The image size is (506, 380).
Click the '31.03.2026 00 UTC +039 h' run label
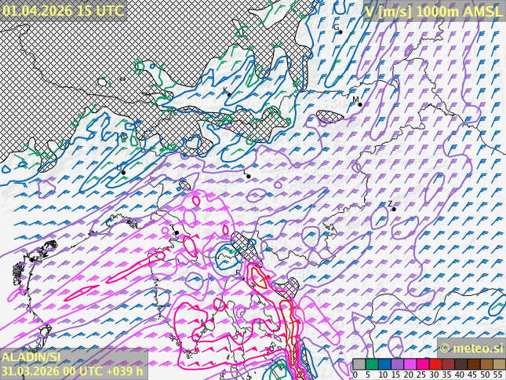coord(72,371)
